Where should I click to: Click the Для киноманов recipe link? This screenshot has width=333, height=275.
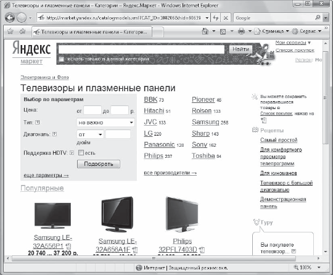pyautogui.click(x=278, y=173)
